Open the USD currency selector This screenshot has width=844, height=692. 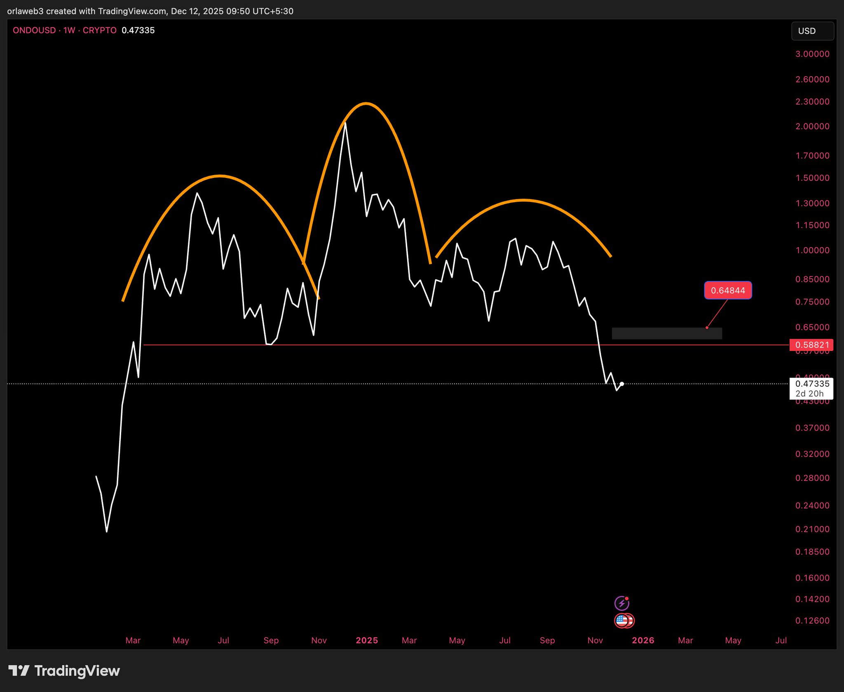tap(812, 31)
